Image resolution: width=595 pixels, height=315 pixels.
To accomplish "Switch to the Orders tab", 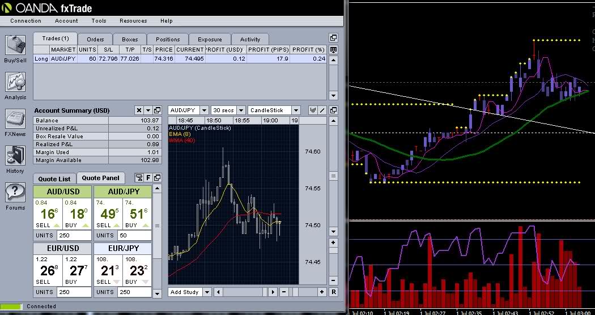I will [x=95, y=40].
